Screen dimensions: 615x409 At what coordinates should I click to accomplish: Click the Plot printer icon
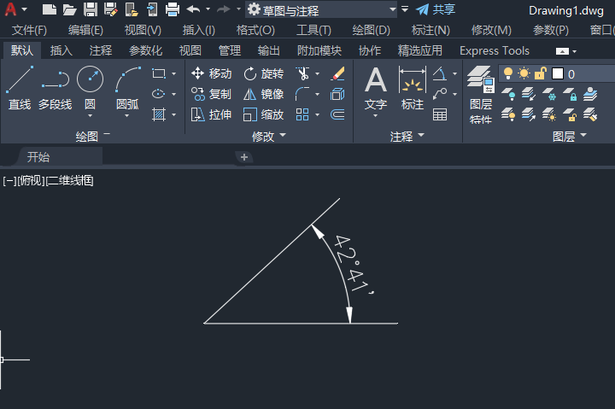click(x=173, y=9)
